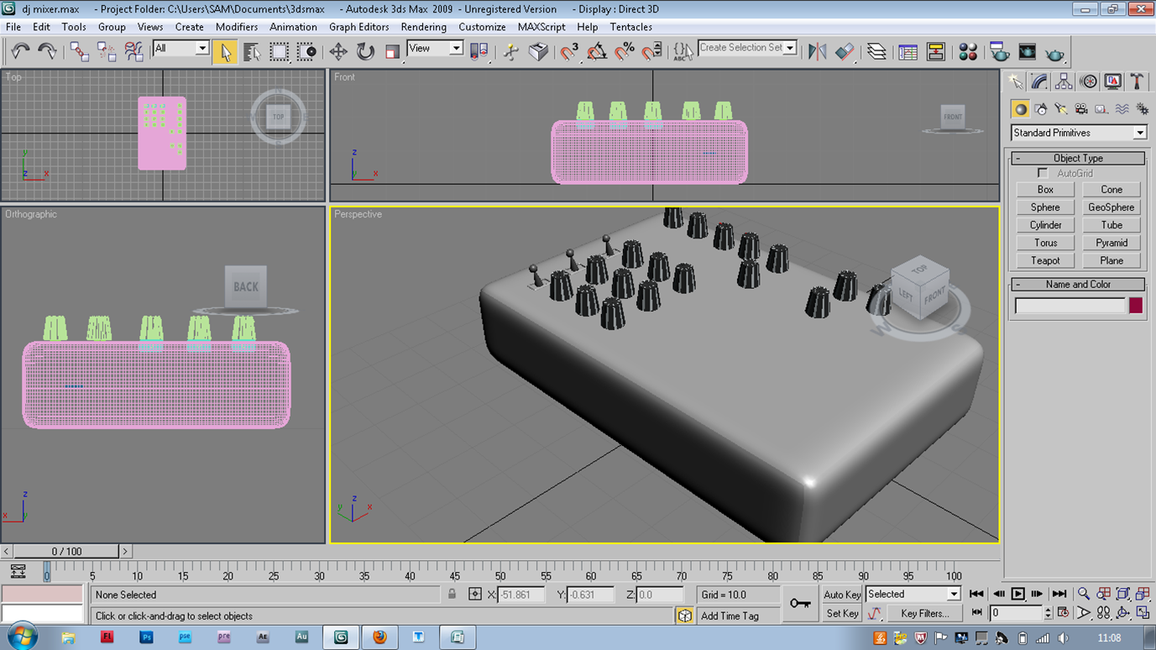Open the object color swatch
Image resolution: width=1156 pixels, height=650 pixels.
point(1136,306)
